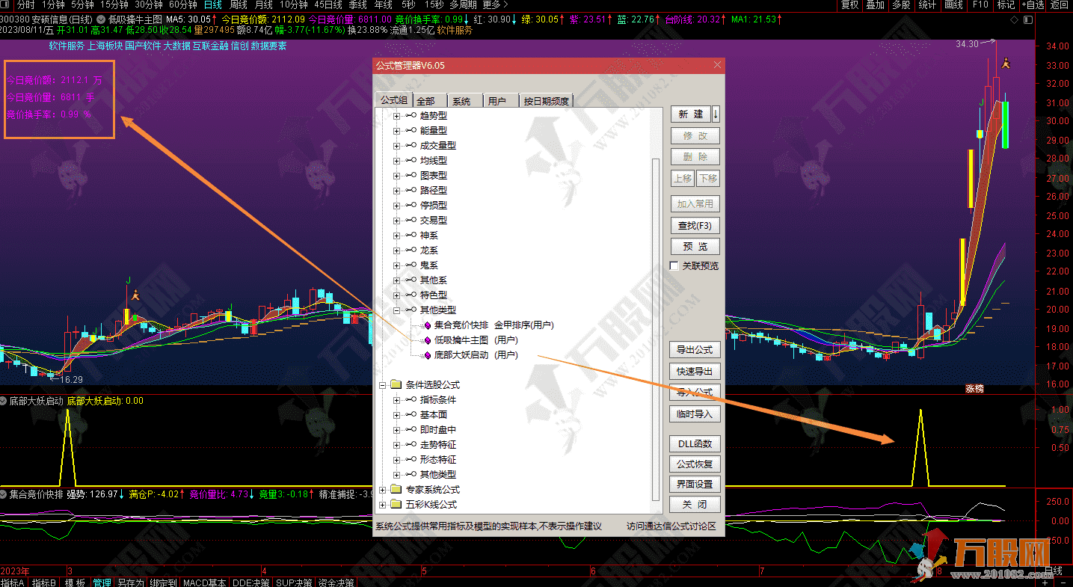The height and width of the screenshot is (587, 1073).
Task: Click the 画线 toolbar button
Action: (x=953, y=4)
